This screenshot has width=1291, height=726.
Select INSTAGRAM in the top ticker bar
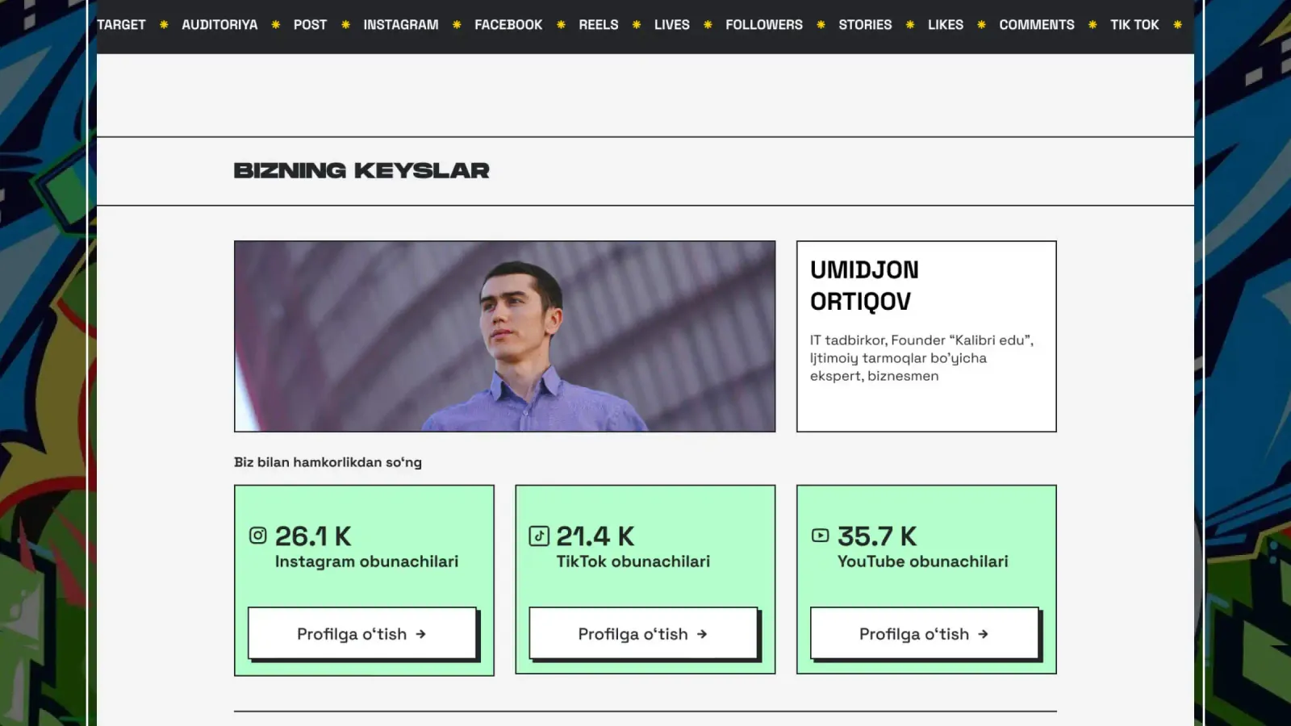coord(401,25)
